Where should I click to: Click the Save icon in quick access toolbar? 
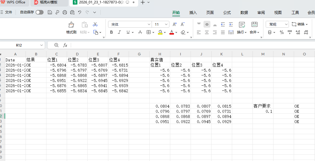pos(50,12)
